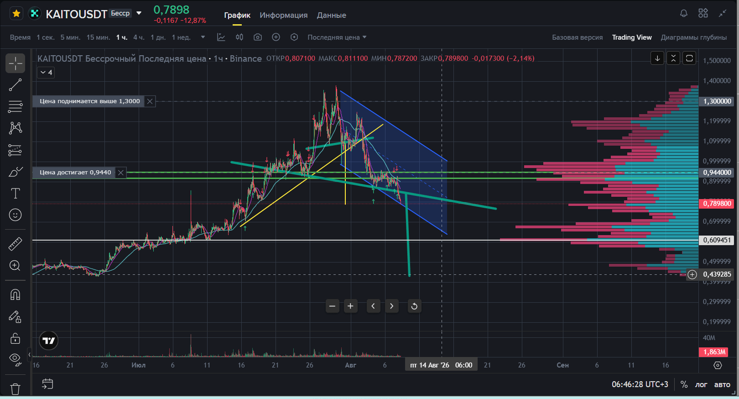Collapse the chart with the shrink arrows icon
Viewport: 739px width, 399px height.
(723, 13)
